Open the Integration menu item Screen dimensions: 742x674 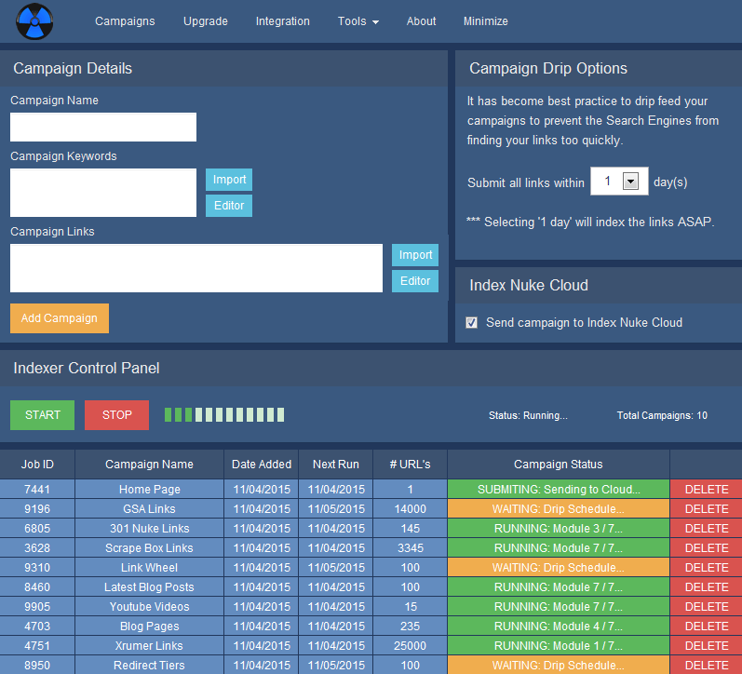point(282,21)
